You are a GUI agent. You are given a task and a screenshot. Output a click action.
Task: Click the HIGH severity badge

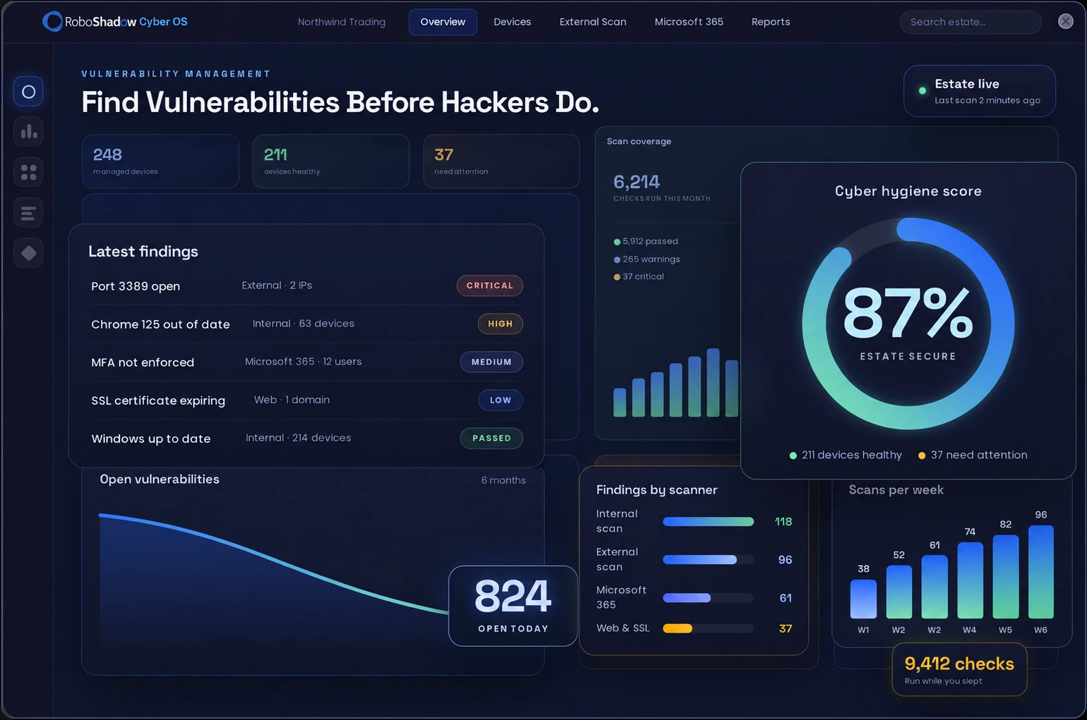point(500,324)
